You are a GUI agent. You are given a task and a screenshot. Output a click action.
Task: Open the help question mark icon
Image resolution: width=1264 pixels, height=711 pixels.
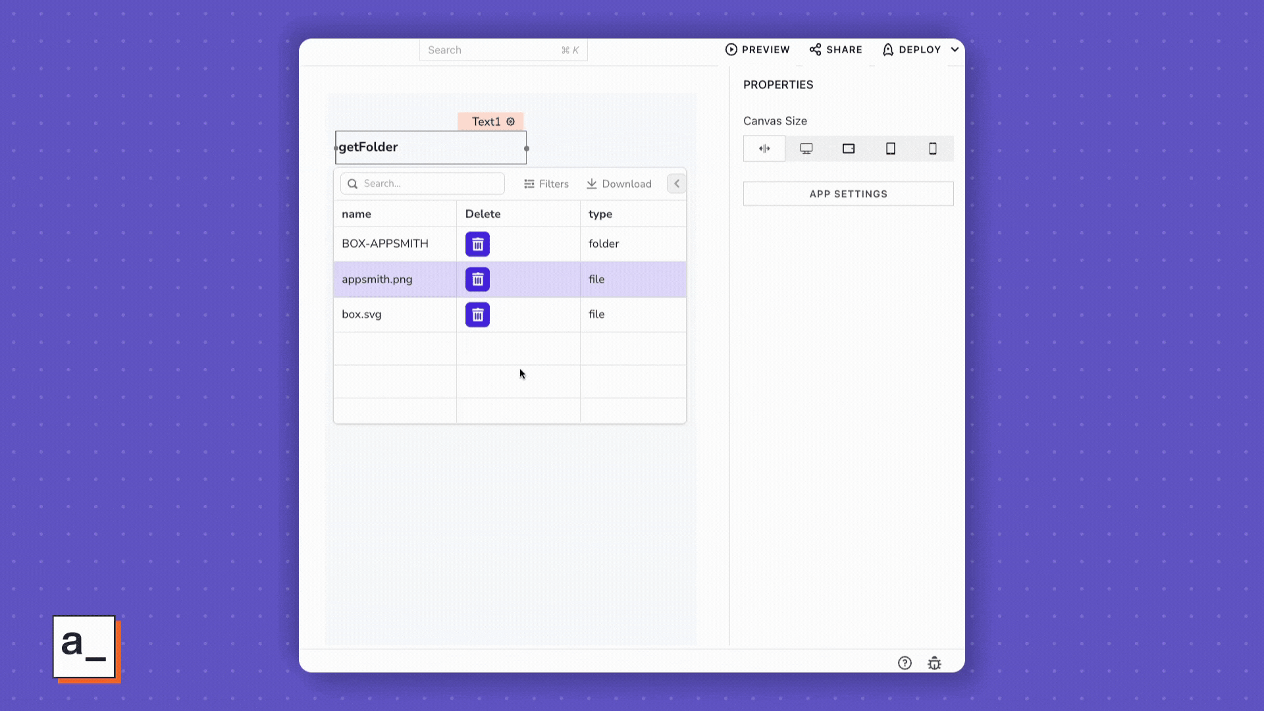905,663
